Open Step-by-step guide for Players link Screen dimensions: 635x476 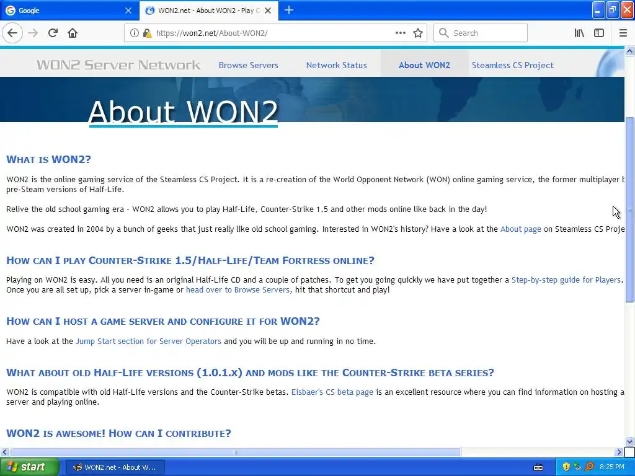(x=566, y=280)
